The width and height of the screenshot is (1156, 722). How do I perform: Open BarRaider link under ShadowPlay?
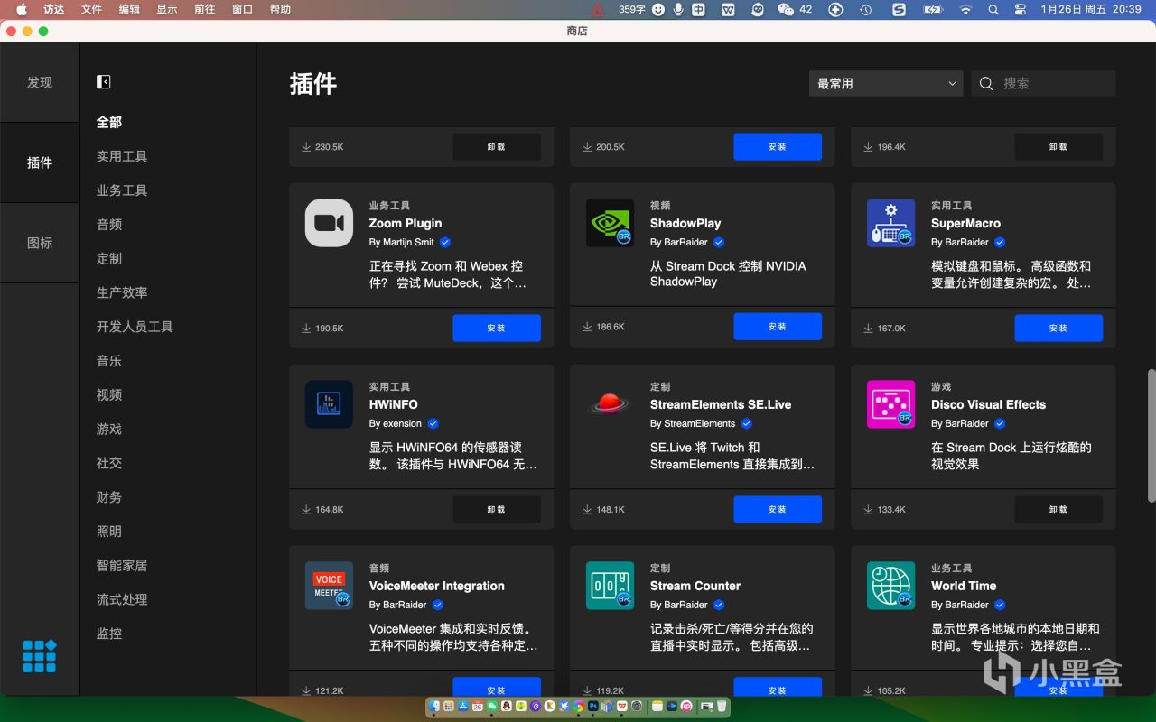[686, 242]
